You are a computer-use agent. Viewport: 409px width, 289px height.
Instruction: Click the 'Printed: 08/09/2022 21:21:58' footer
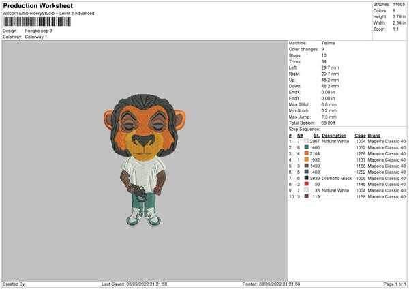tap(271, 284)
